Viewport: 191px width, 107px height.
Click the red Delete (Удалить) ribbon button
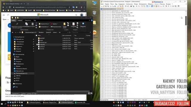click(54, 24)
